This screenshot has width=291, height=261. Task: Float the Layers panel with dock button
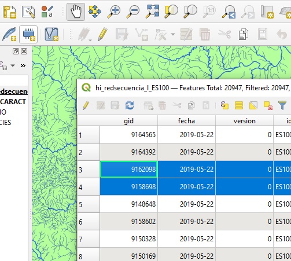(x=16, y=52)
